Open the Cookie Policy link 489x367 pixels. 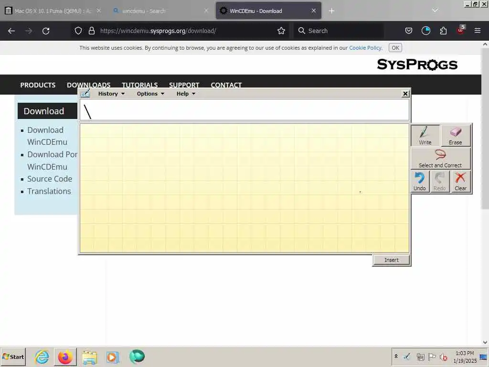365,48
